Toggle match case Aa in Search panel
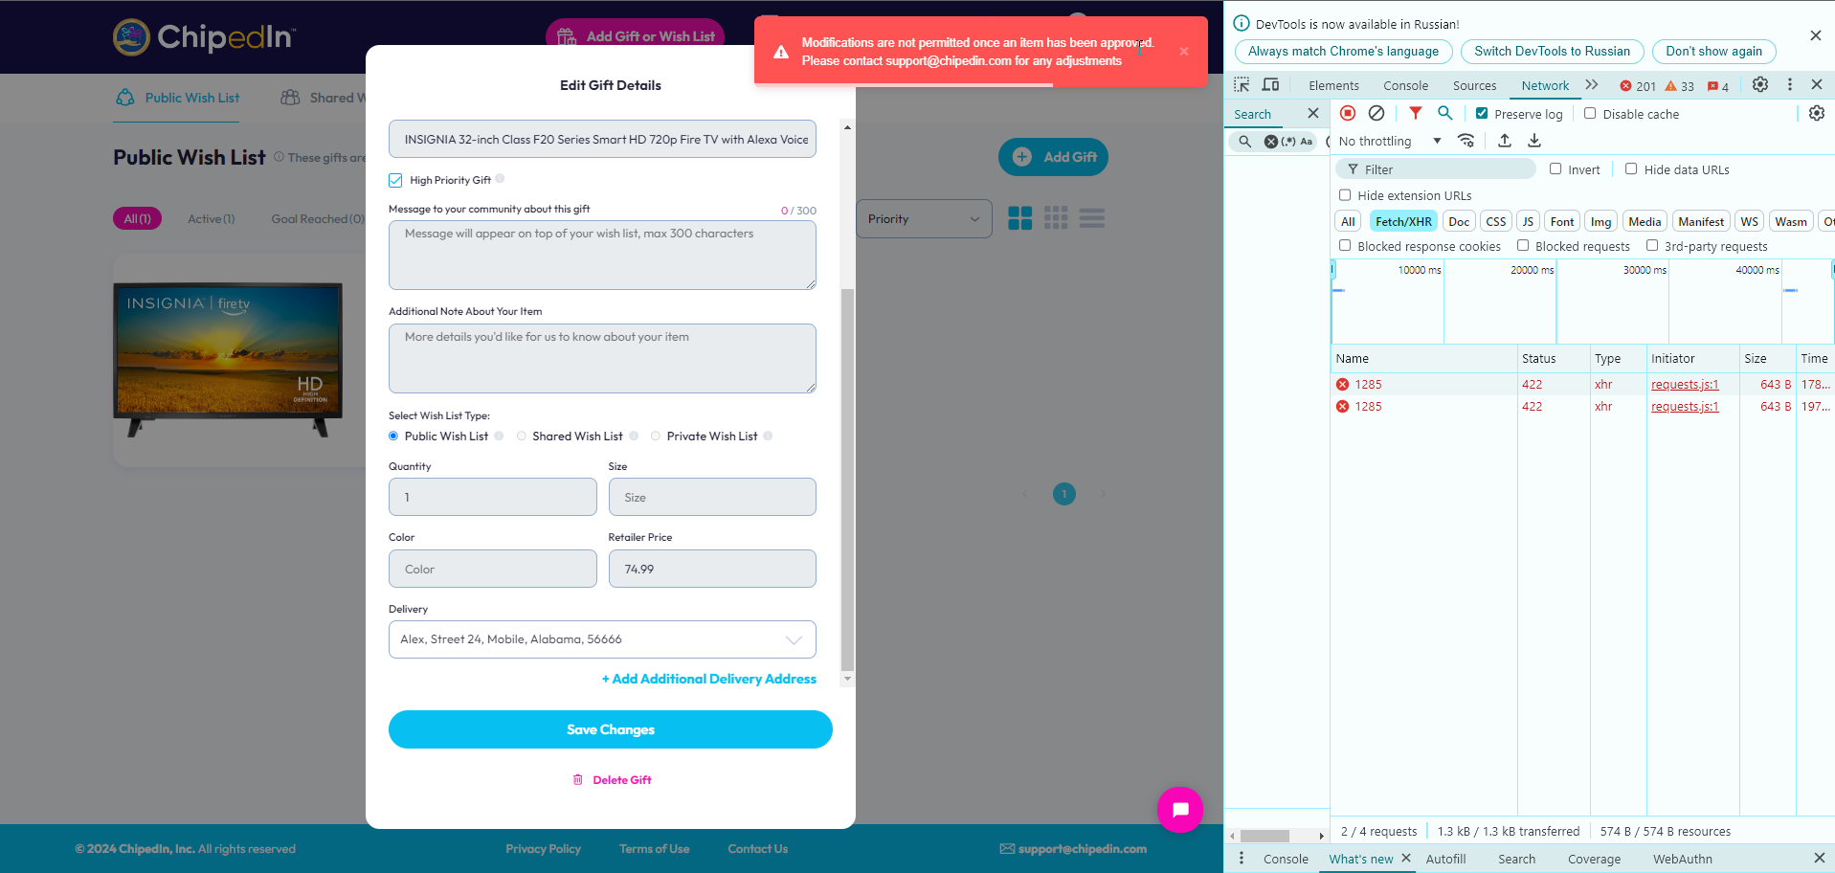The height and width of the screenshot is (873, 1835). tap(1307, 142)
